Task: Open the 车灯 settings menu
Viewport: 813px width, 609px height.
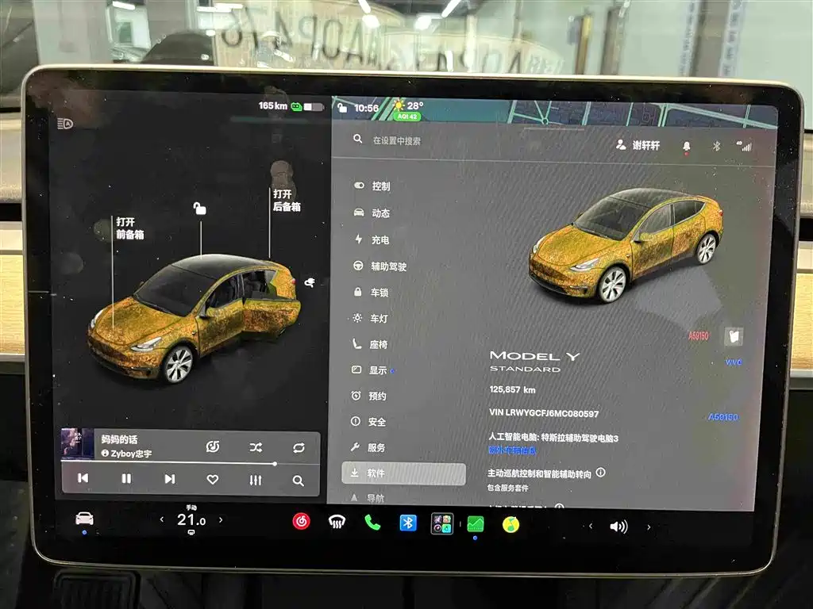Action: [x=370, y=319]
